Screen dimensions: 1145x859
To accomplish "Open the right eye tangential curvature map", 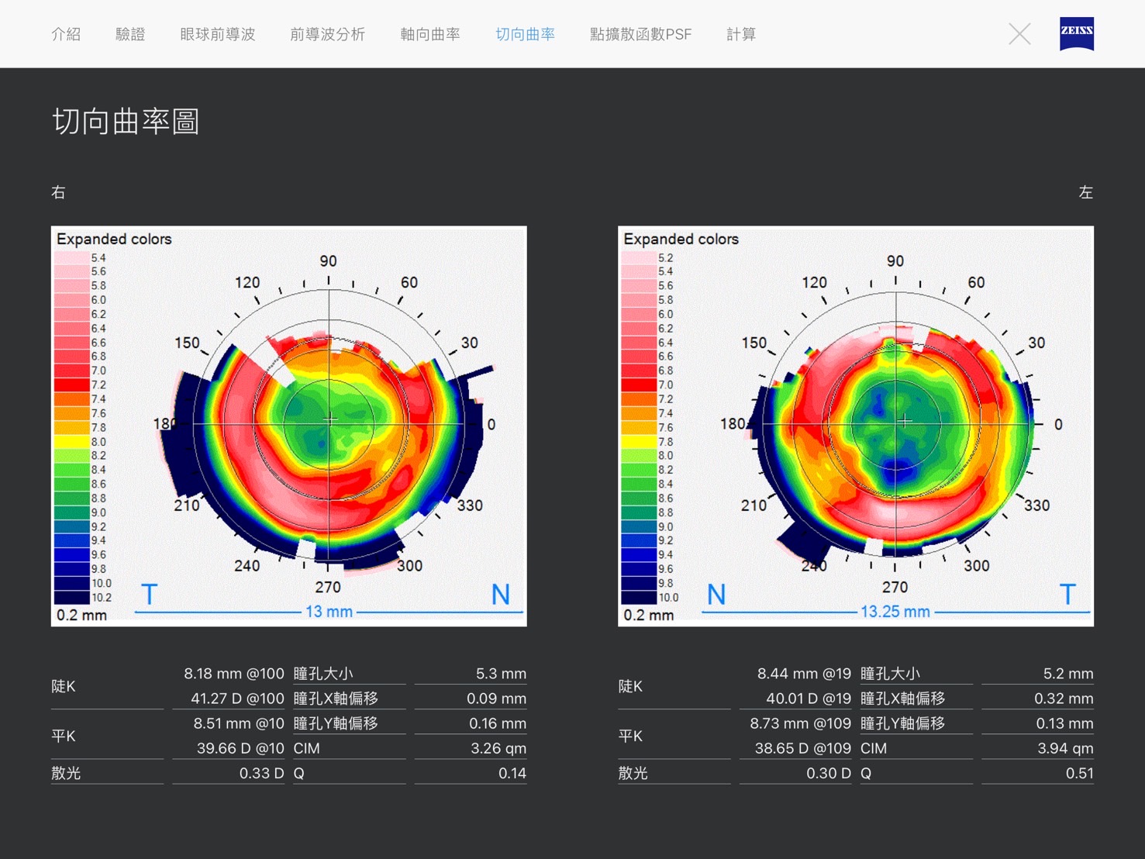I will (289, 426).
